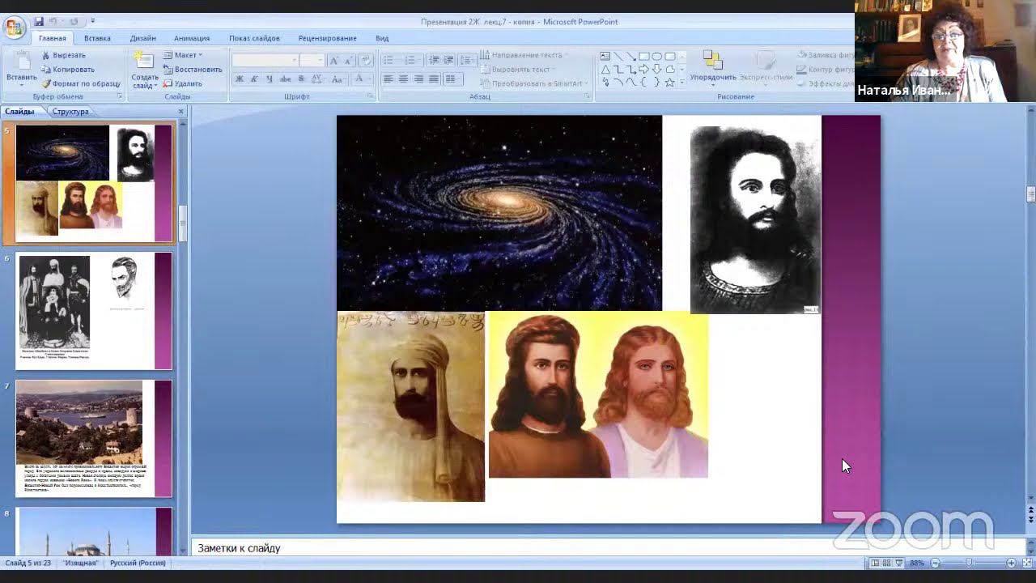Viewport: 1036px width, 583px height.
Task: Activate Формат по образцу format painter
Action: tap(81, 83)
